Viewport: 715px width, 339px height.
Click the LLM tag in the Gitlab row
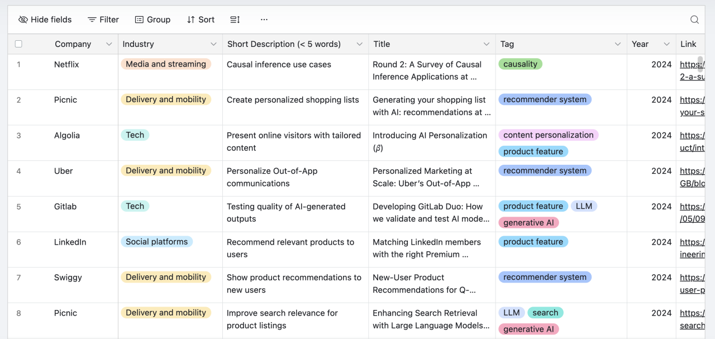click(584, 206)
